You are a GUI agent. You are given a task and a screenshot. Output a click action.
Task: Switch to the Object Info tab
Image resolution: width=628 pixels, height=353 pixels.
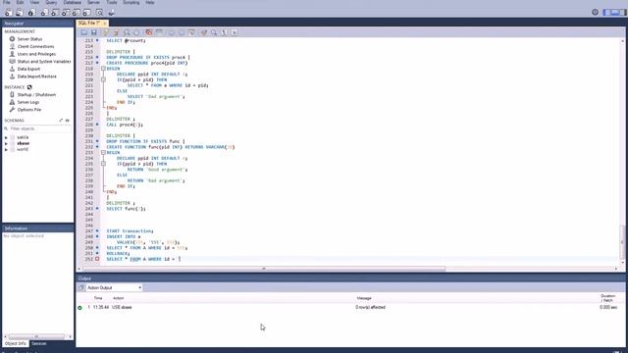(16, 343)
